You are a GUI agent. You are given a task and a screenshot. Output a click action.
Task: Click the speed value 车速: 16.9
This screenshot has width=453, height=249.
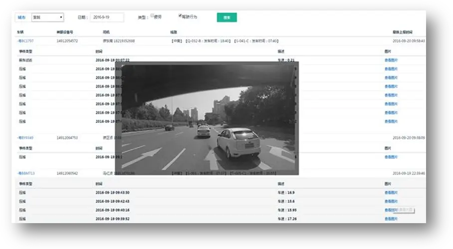click(286, 192)
